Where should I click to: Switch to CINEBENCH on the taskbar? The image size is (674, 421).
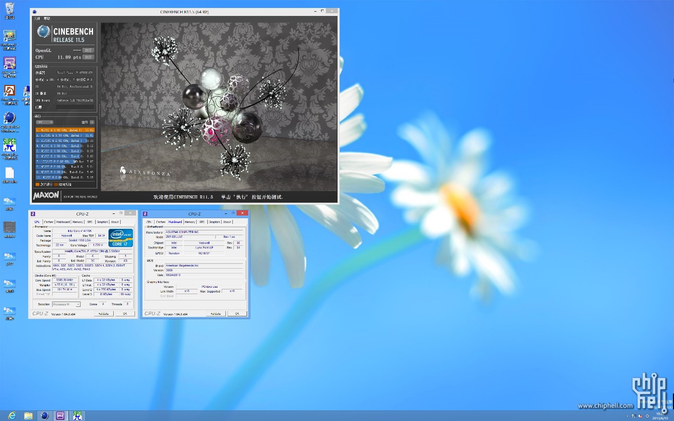tap(45, 415)
